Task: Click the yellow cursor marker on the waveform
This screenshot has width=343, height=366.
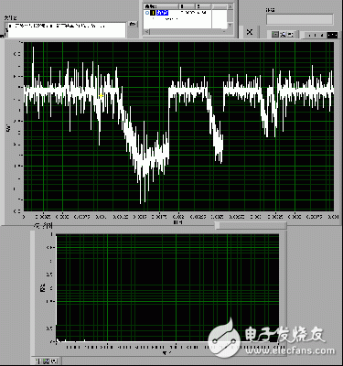Action: tap(101, 96)
